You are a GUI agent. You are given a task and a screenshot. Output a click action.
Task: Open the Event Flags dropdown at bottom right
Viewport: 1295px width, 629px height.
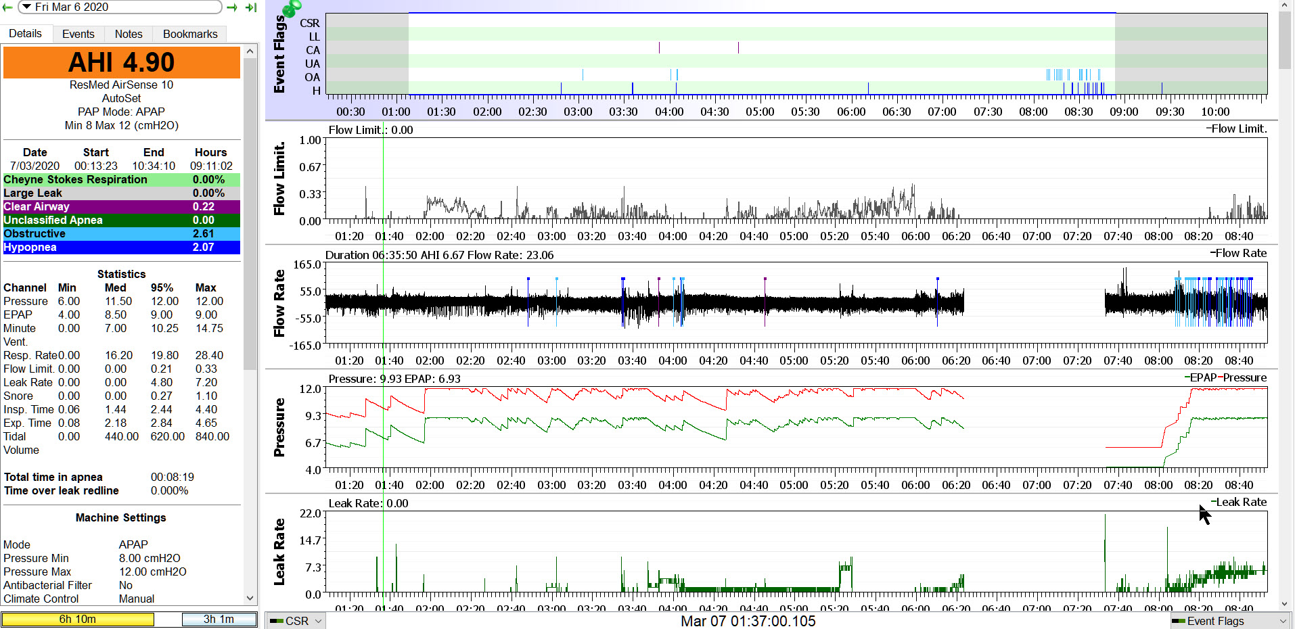click(x=1229, y=621)
